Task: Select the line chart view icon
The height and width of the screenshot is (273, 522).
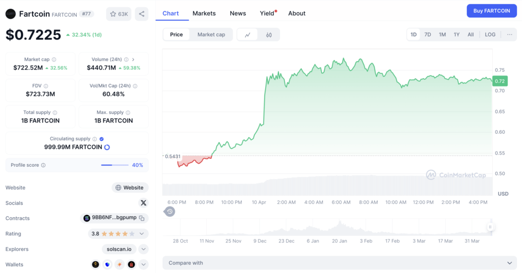Action: (x=247, y=35)
